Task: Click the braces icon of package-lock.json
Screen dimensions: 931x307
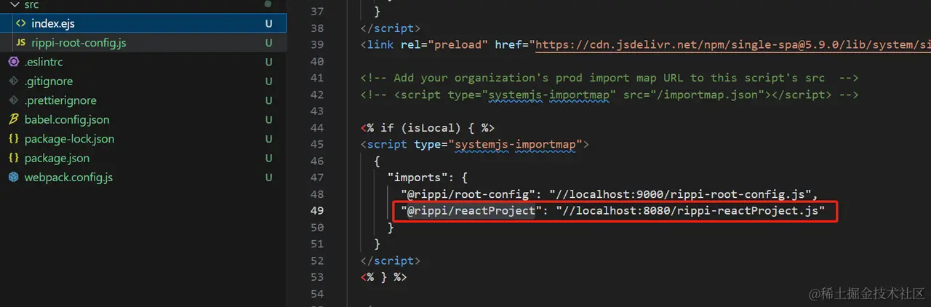Action: [13, 139]
